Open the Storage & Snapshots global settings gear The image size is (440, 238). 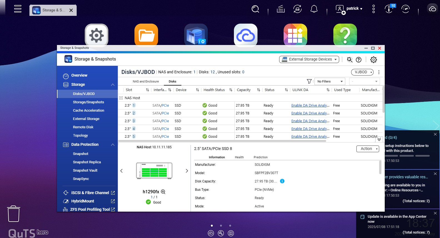click(x=373, y=60)
